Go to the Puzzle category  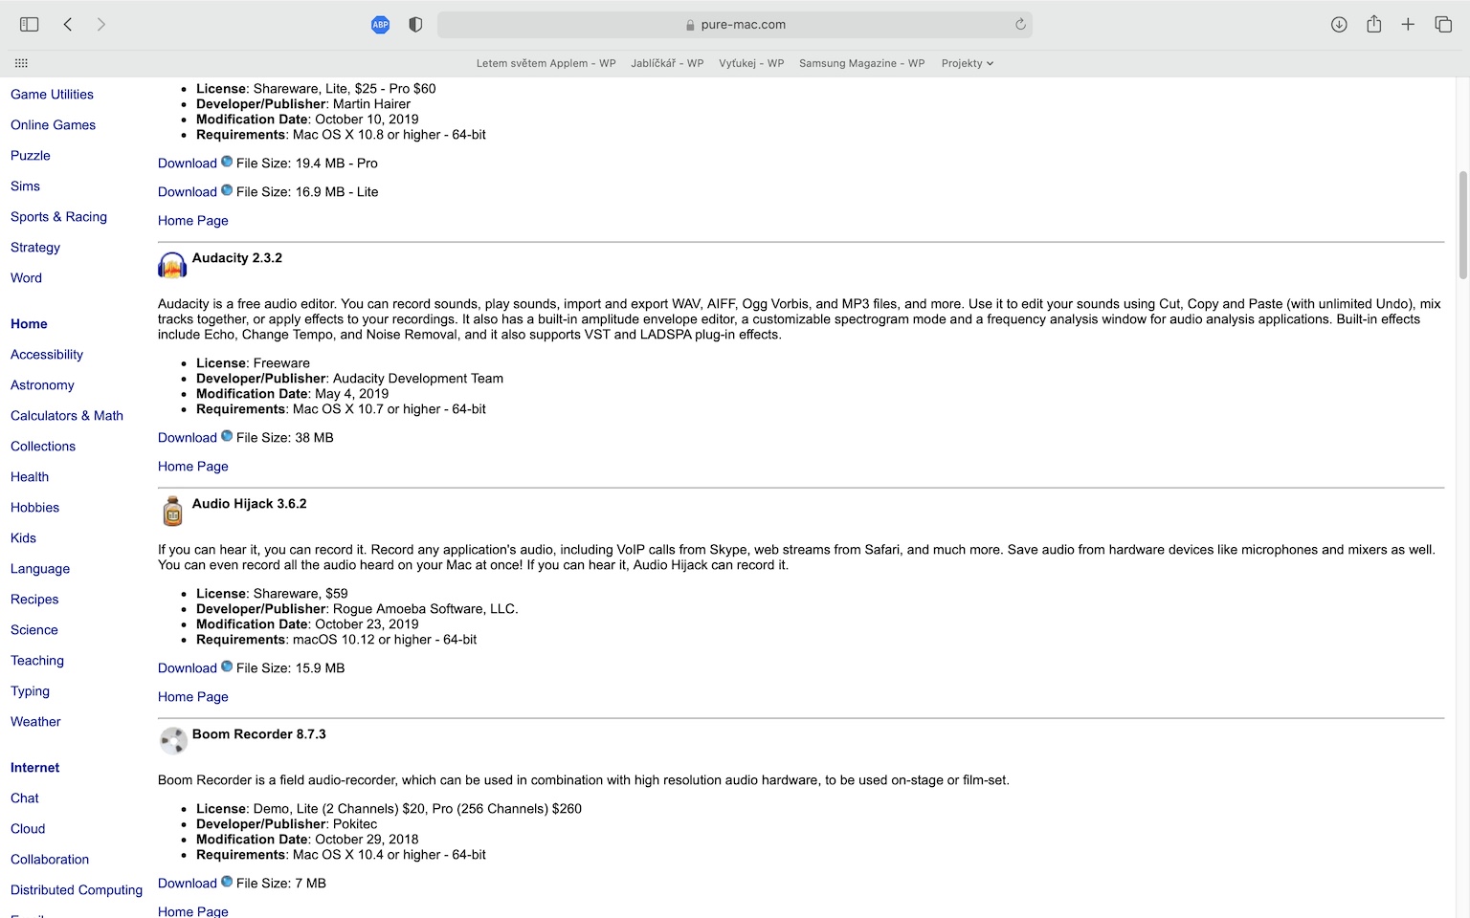[x=31, y=156]
